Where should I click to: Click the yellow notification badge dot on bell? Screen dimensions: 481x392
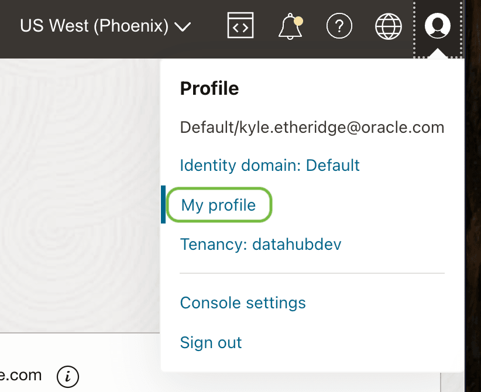click(298, 20)
